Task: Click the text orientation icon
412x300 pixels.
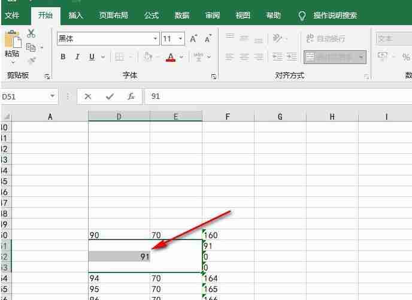Action: 277,38
